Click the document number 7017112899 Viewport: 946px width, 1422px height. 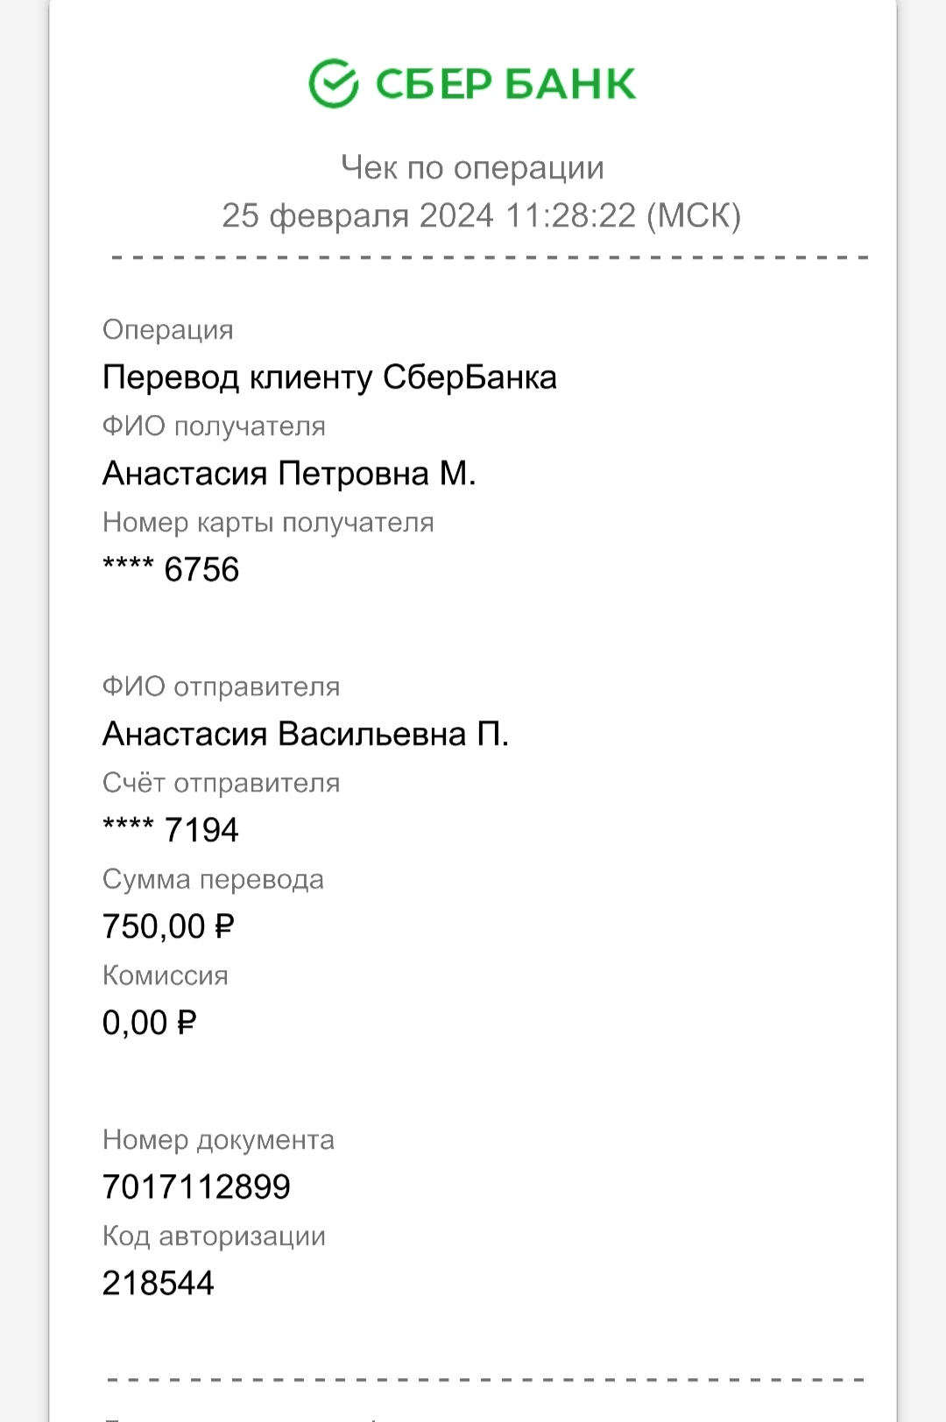(196, 1187)
